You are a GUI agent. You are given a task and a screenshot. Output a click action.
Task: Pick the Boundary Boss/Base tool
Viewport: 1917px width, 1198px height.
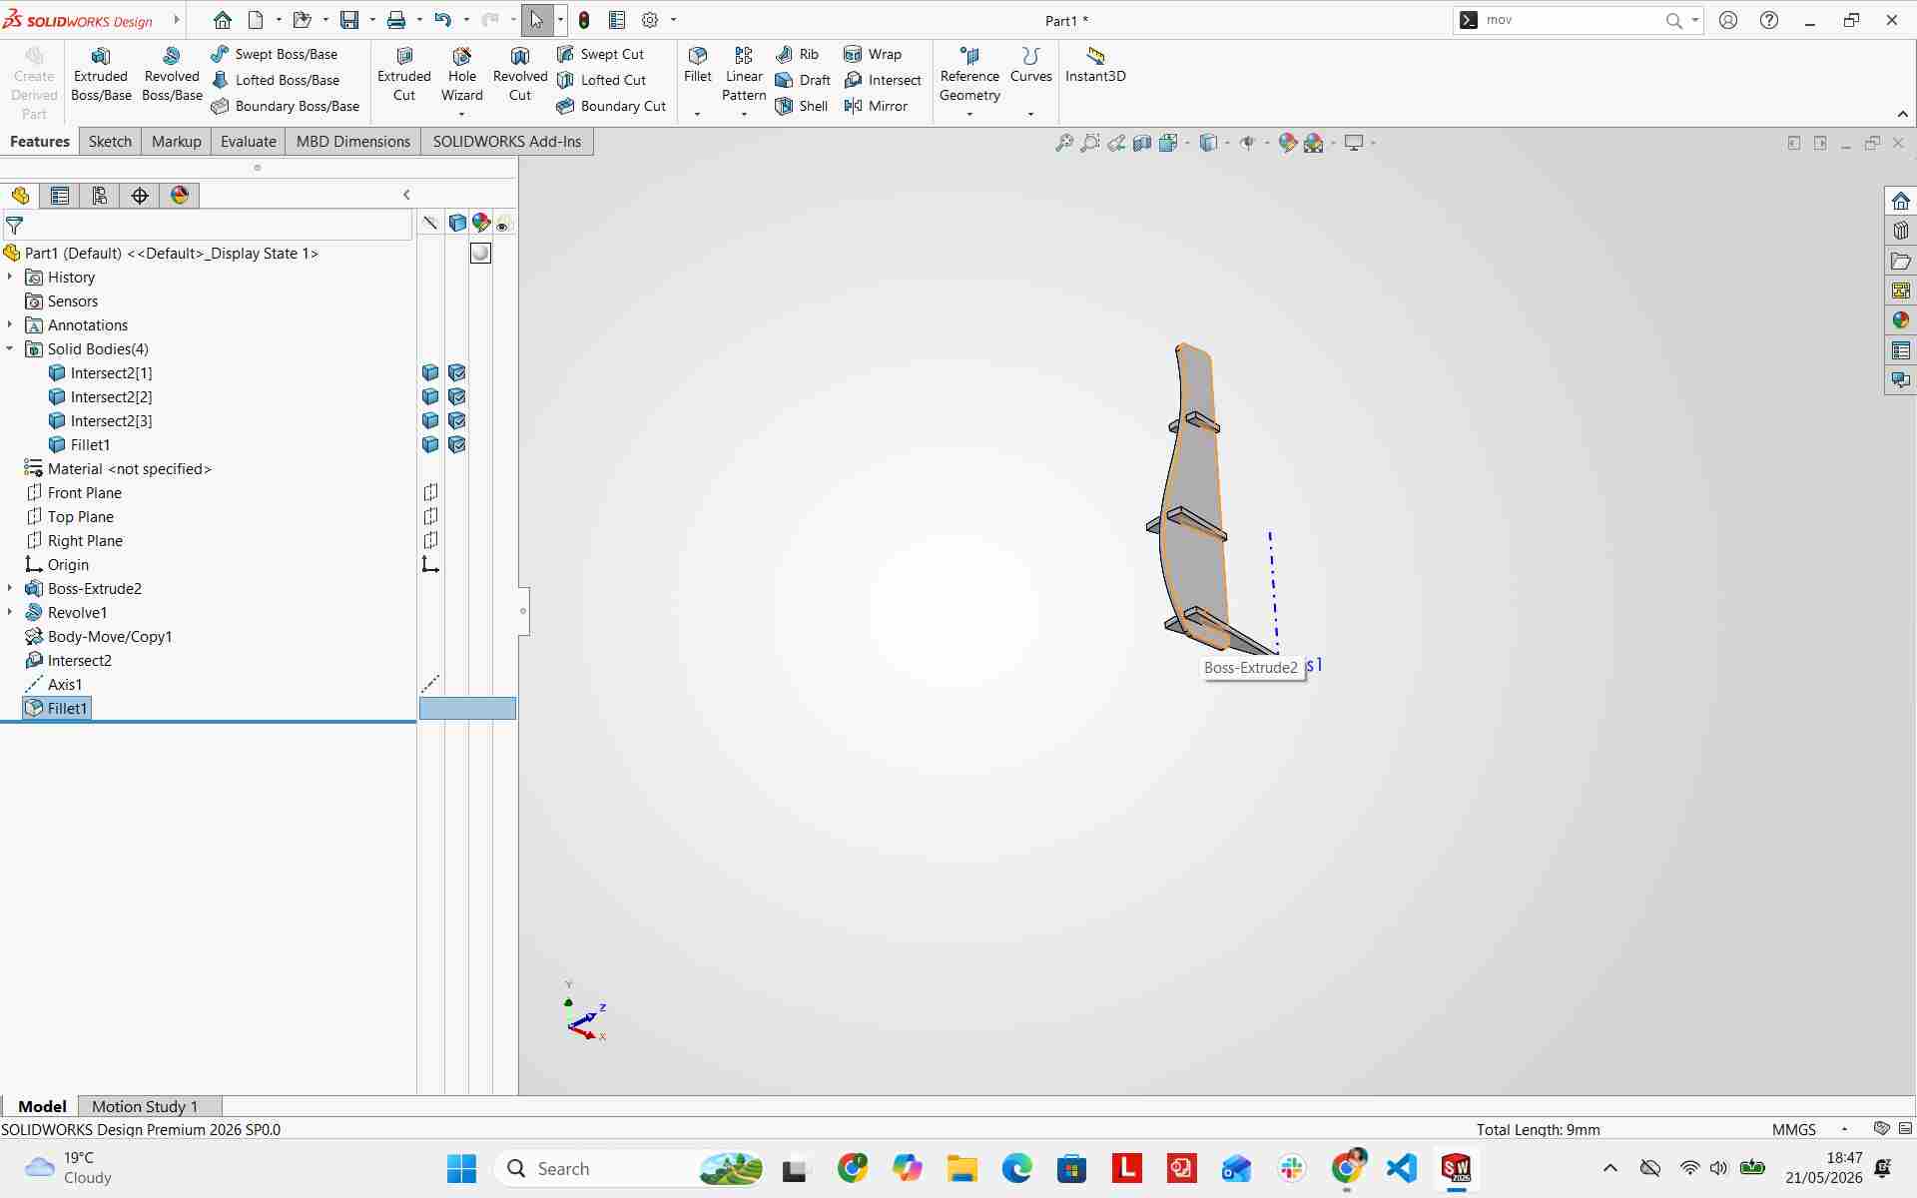(286, 106)
